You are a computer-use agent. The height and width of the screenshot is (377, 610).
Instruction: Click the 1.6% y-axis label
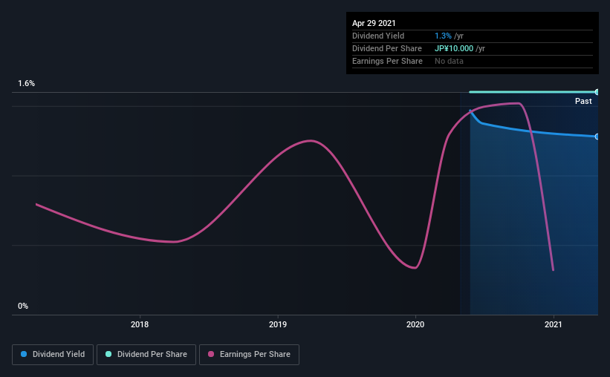click(27, 83)
